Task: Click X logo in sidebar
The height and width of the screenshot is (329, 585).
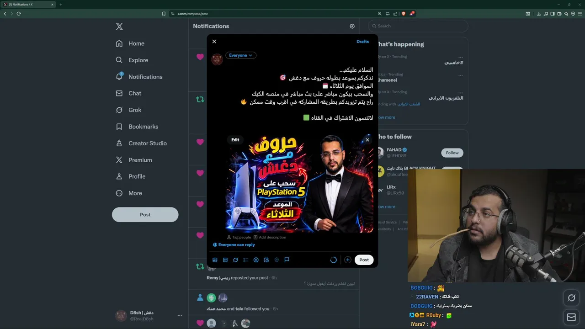Action: pyautogui.click(x=119, y=27)
